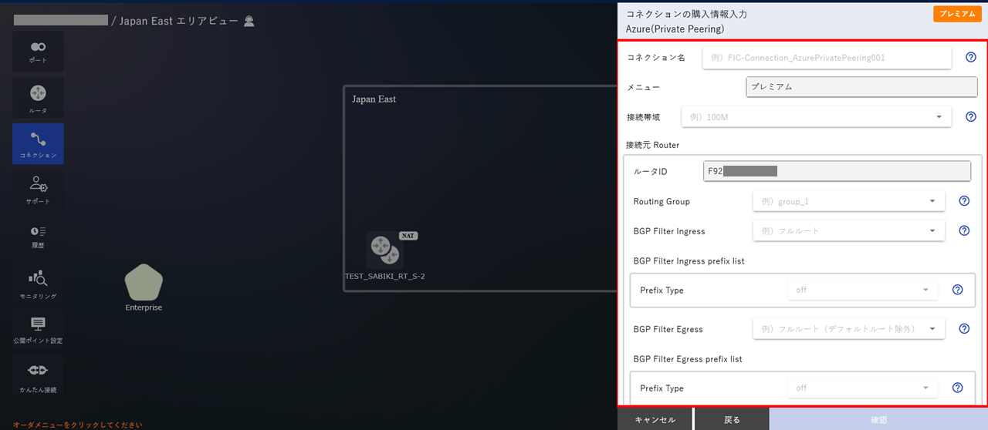Show help for Routing Group
Image resolution: width=988 pixels, height=430 pixels.
point(964,201)
